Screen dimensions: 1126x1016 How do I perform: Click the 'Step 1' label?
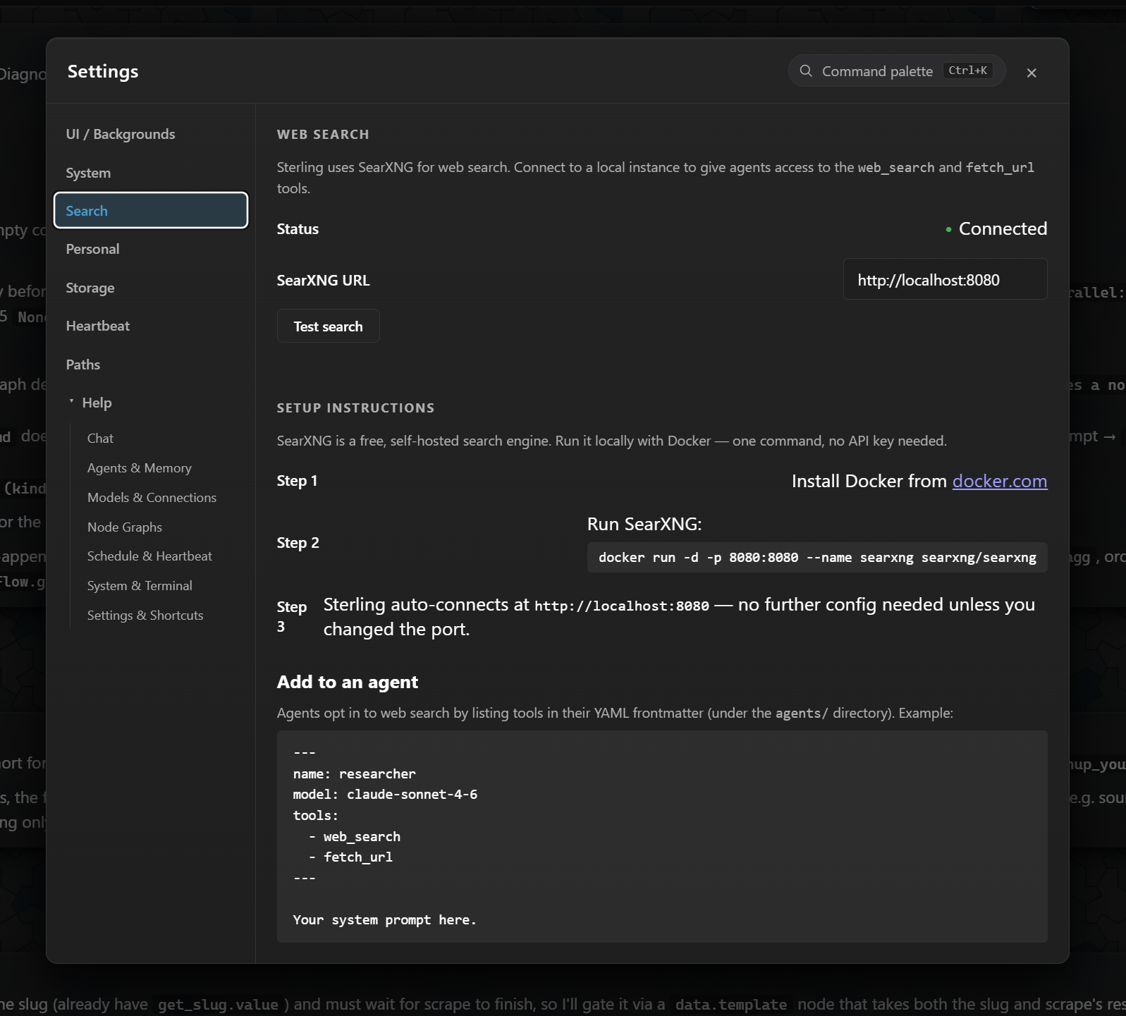coord(297,481)
